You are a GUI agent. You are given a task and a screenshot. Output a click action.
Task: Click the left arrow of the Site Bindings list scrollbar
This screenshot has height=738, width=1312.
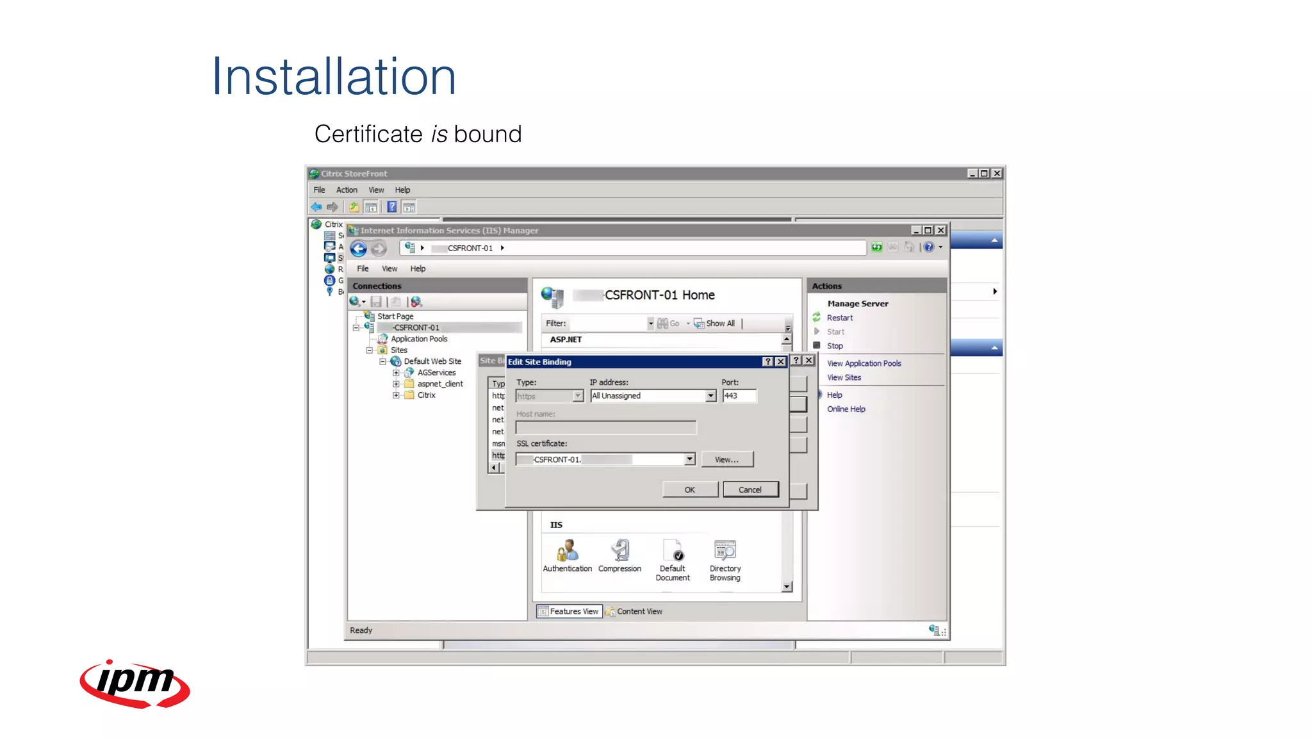(493, 468)
